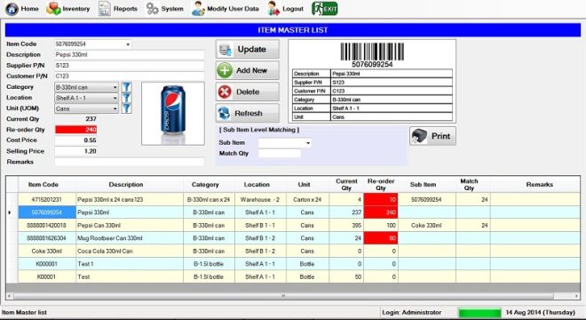Click the Update button
Screen dimensions: 586x320
[248, 50]
